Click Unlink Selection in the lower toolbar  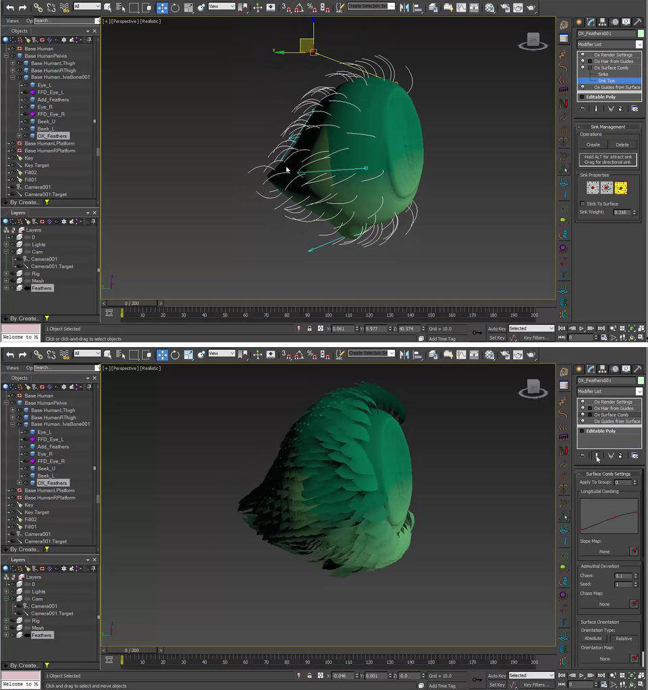pyautogui.click(x=51, y=354)
